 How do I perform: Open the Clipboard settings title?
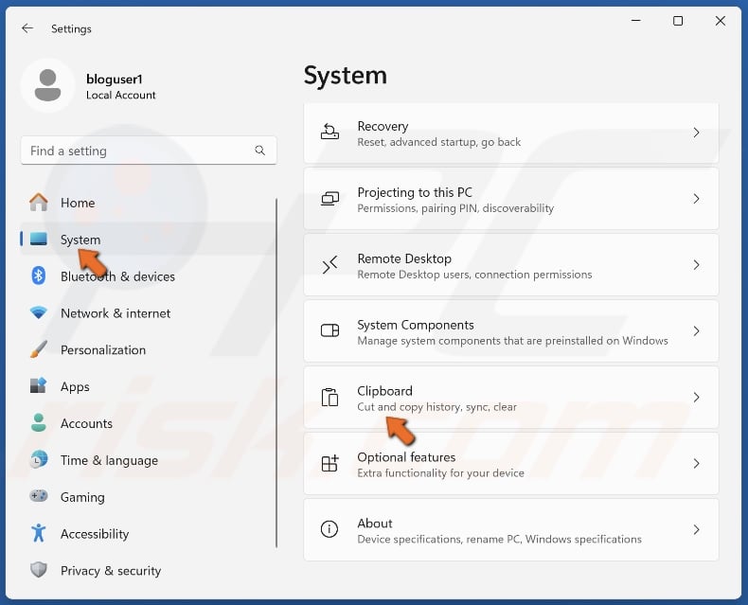[x=384, y=391]
